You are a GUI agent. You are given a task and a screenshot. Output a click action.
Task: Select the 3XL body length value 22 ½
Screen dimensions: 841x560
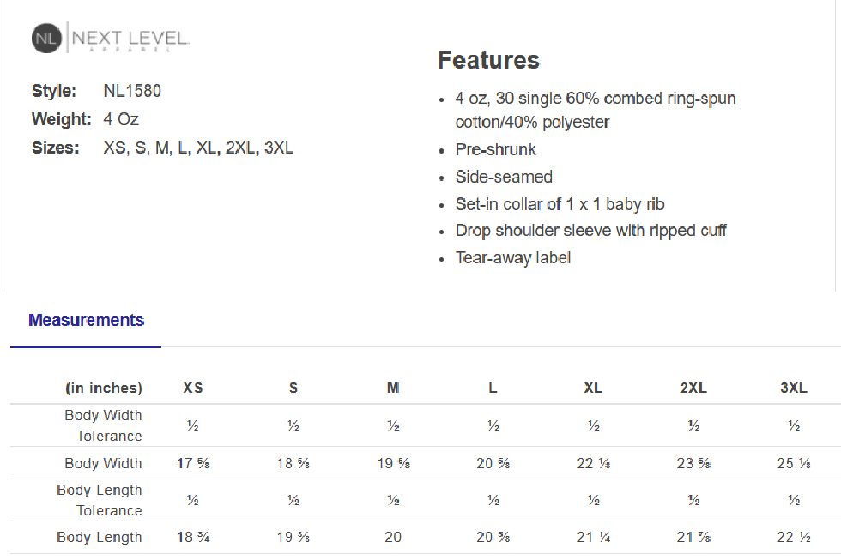pyautogui.click(x=793, y=538)
